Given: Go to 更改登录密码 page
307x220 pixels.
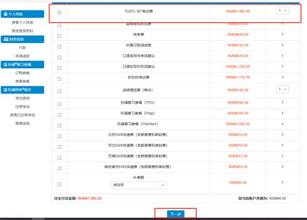Looking at the screenshot, I should pyautogui.click(x=23, y=31).
